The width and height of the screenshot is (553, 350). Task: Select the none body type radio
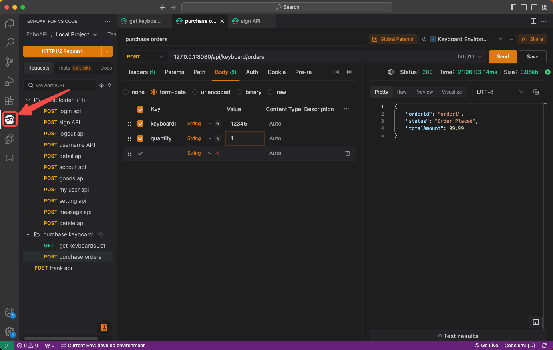(x=126, y=92)
